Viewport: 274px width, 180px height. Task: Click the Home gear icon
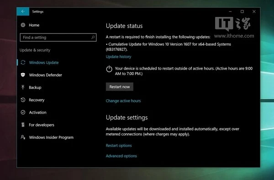[23, 25]
